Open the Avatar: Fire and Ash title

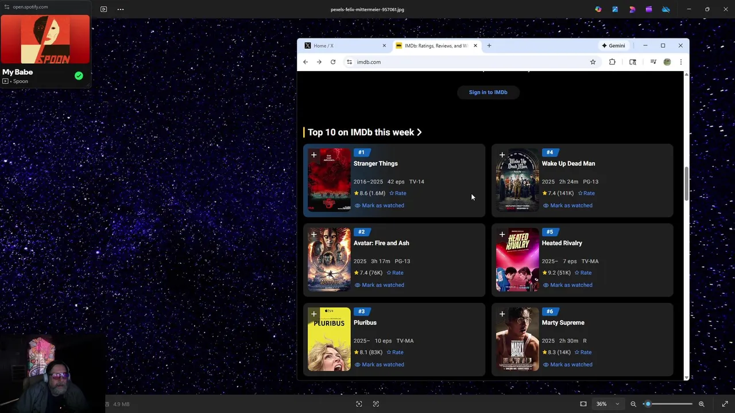tap(381, 243)
